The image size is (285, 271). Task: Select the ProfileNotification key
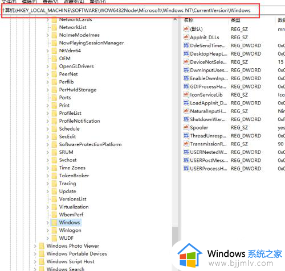coord(79,121)
